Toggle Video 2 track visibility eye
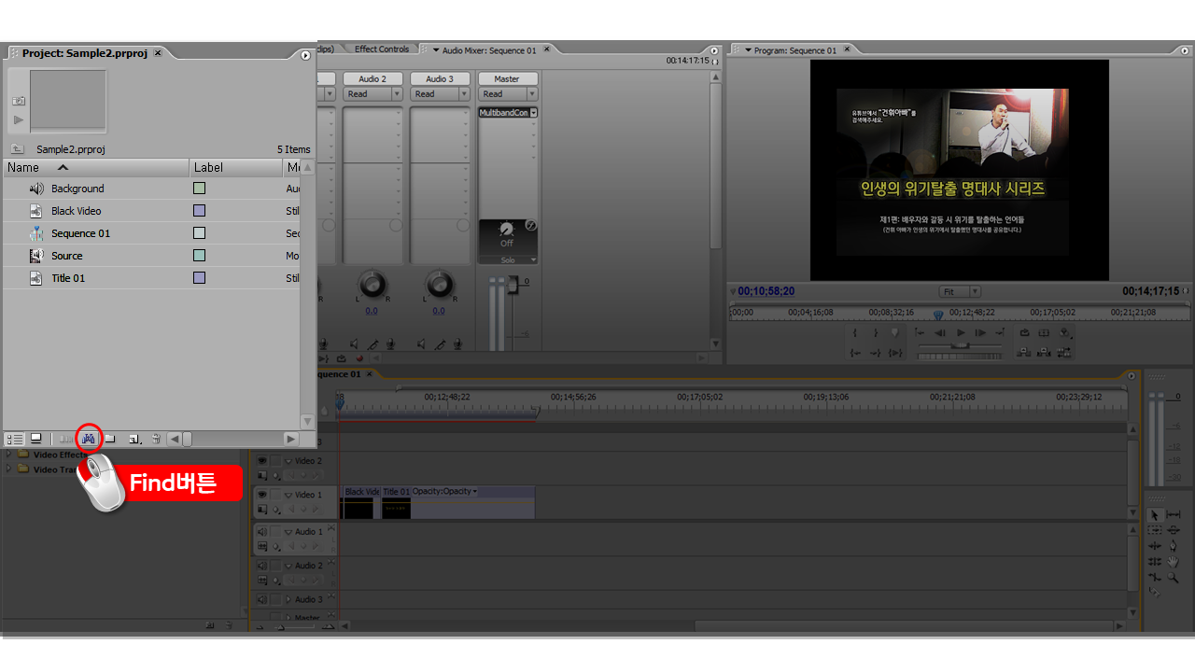 261,461
